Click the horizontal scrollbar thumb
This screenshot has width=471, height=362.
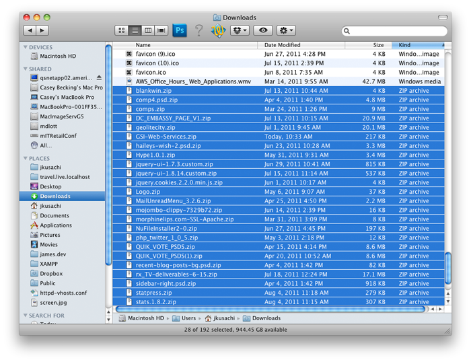[270, 309]
